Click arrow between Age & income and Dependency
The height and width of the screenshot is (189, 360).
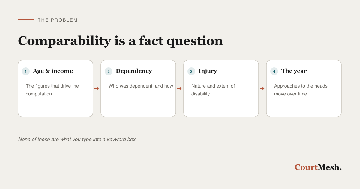[97, 88]
